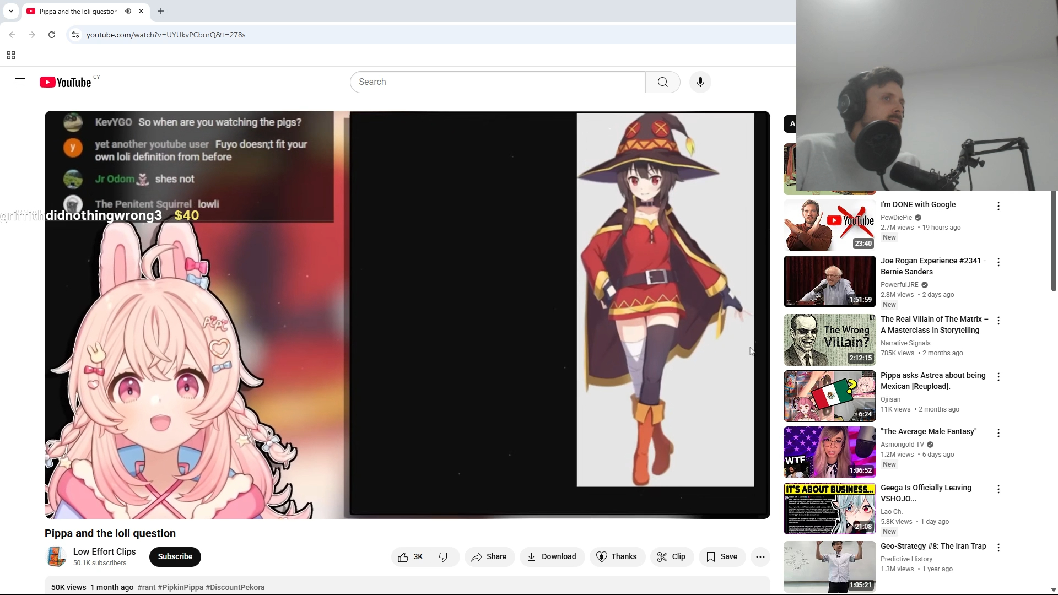The width and height of the screenshot is (1058, 595).
Task: Subscribe to Low Effort Clips
Action: (x=175, y=557)
